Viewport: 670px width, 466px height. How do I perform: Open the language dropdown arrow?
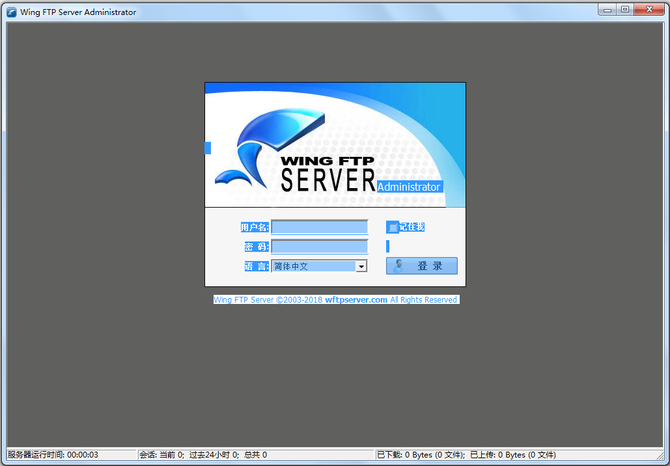[x=361, y=266]
